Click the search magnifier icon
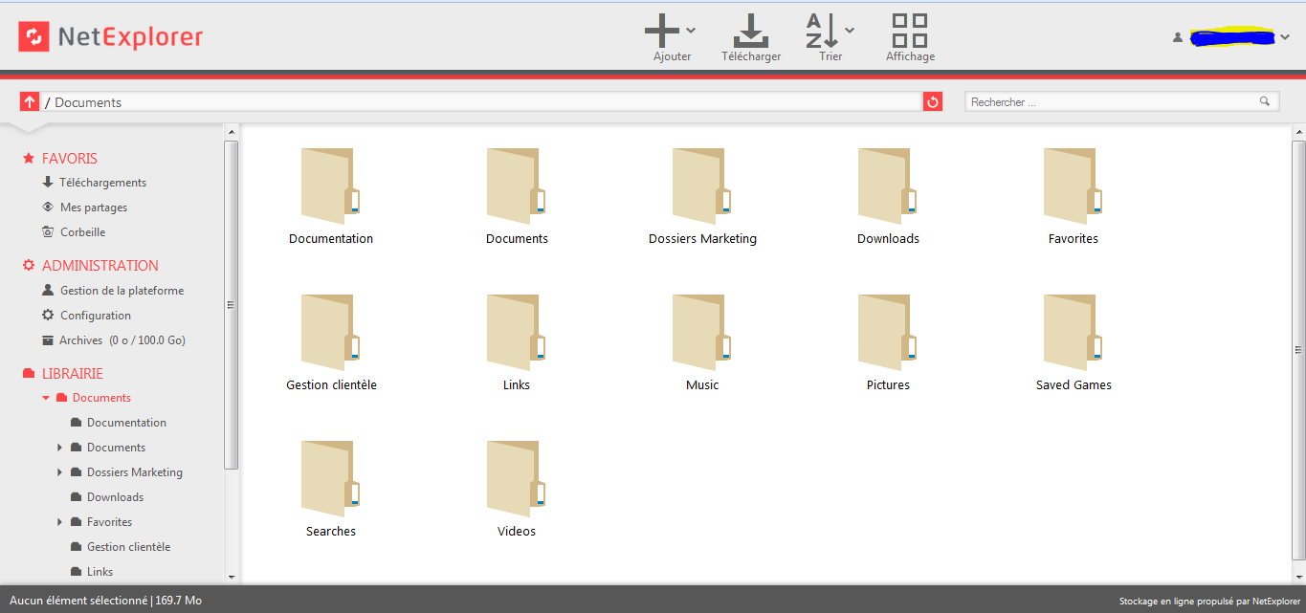This screenshot has width=1306, height=613. coord(1265,101)
